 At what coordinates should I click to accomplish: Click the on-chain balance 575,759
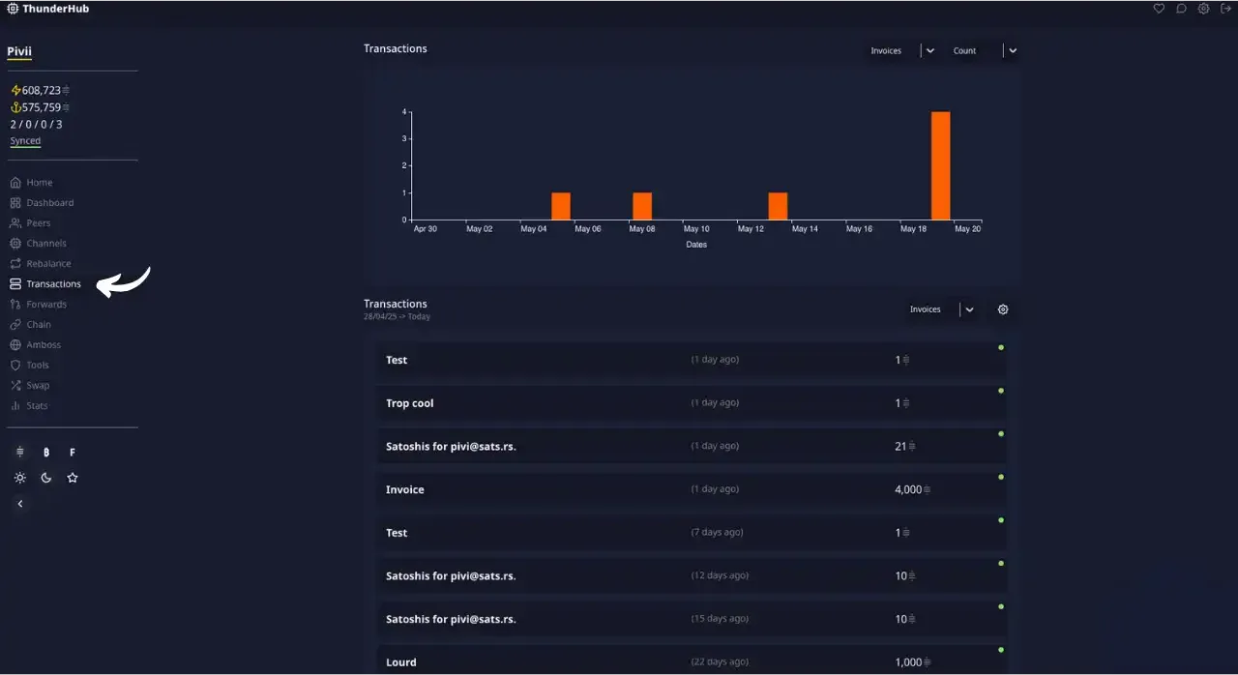click(x=41, y=107)
